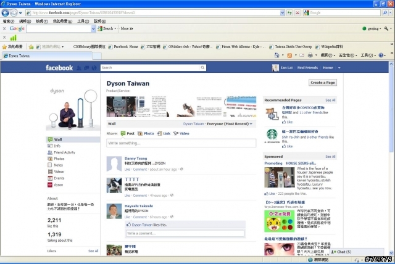Open Videos in the left sidebar
395x264 pixels.
click(x=59, y=171)
